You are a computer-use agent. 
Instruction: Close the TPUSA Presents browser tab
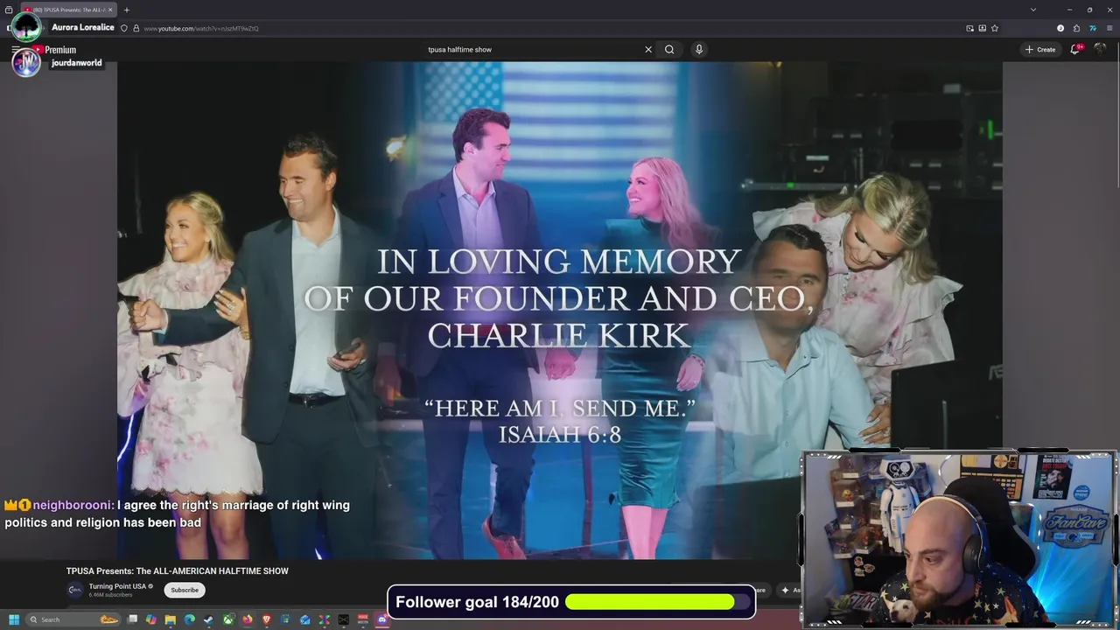click(x=110, y=10)
